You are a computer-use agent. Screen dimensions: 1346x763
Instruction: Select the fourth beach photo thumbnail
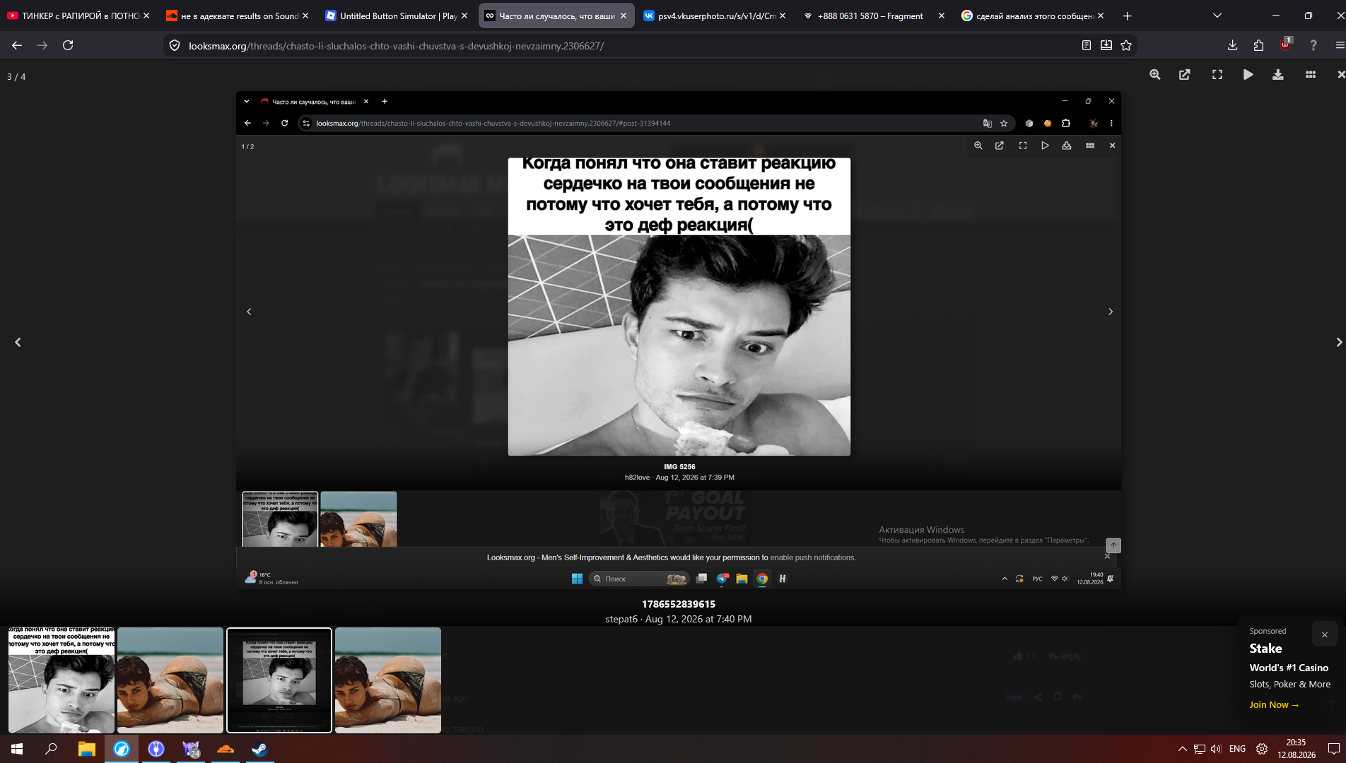point(388,680)
